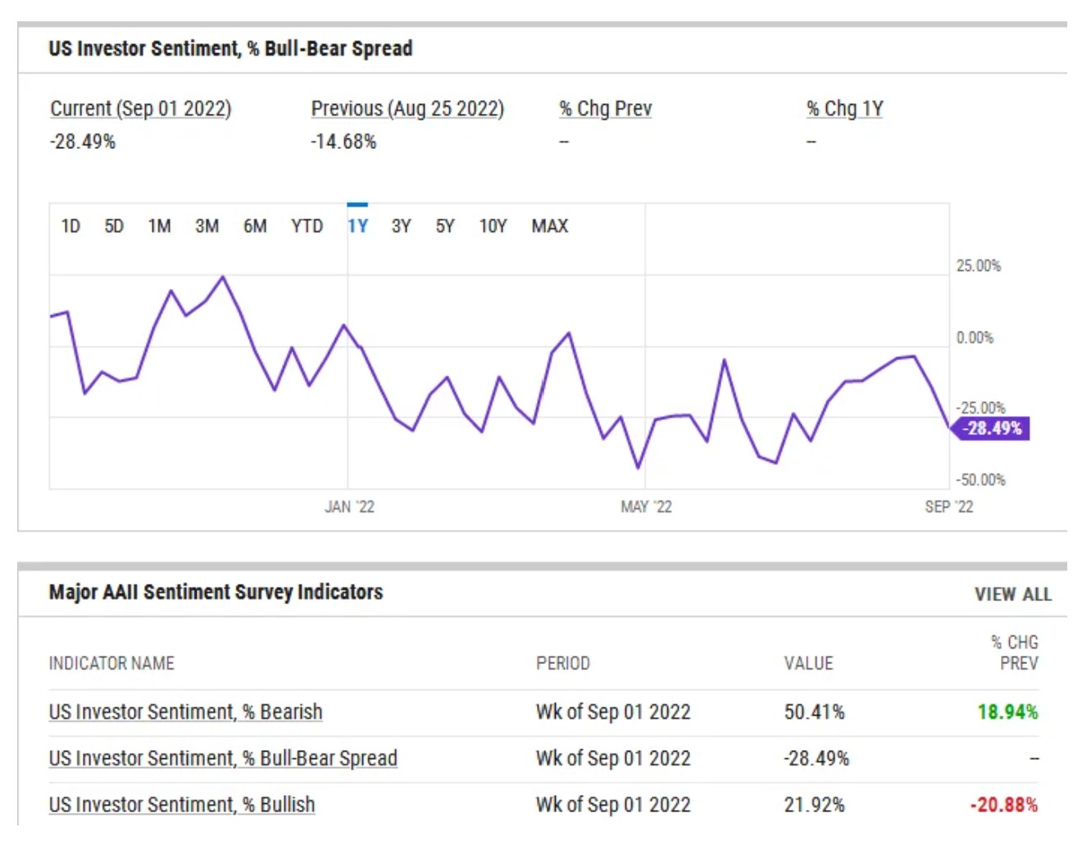Select the 1D time range tab
Image resolution: width=1082 pixels, height=863 pixels.
pyautogui.click(x=70, y=226)
